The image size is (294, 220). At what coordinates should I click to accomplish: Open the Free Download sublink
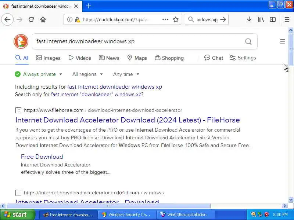[42, 157]
